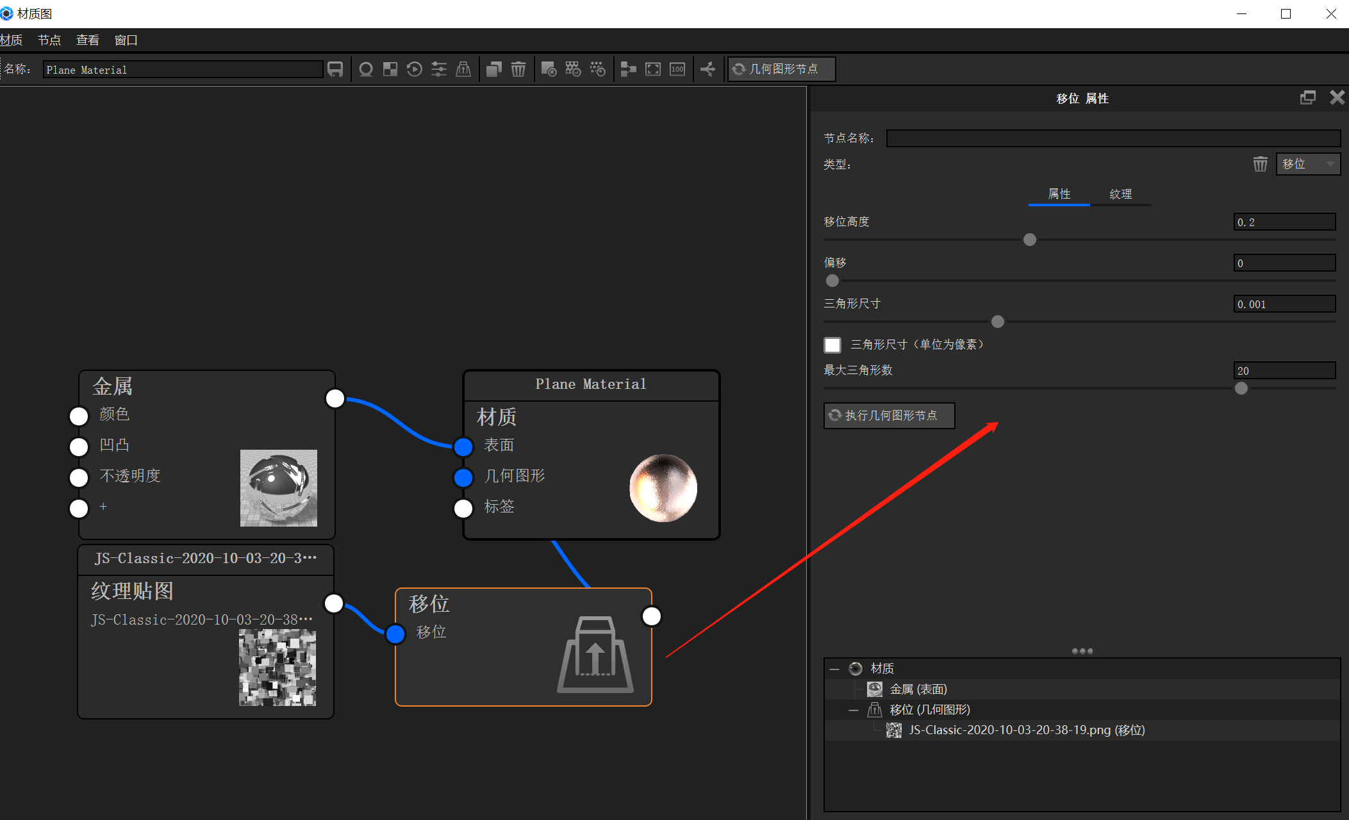The image size is (1349, 820).
Task: Enable 三角形尺寸（单位为像素）checkbox
Action: click(832, 345)
